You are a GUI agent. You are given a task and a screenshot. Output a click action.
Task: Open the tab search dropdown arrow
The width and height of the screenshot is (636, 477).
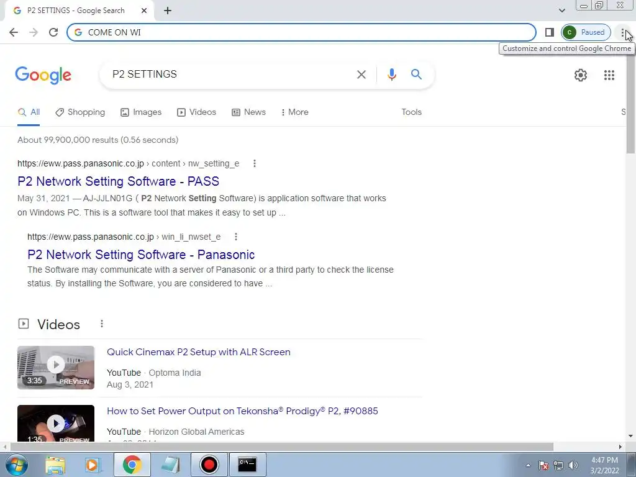pyautogui.click(x=561, y=11)
